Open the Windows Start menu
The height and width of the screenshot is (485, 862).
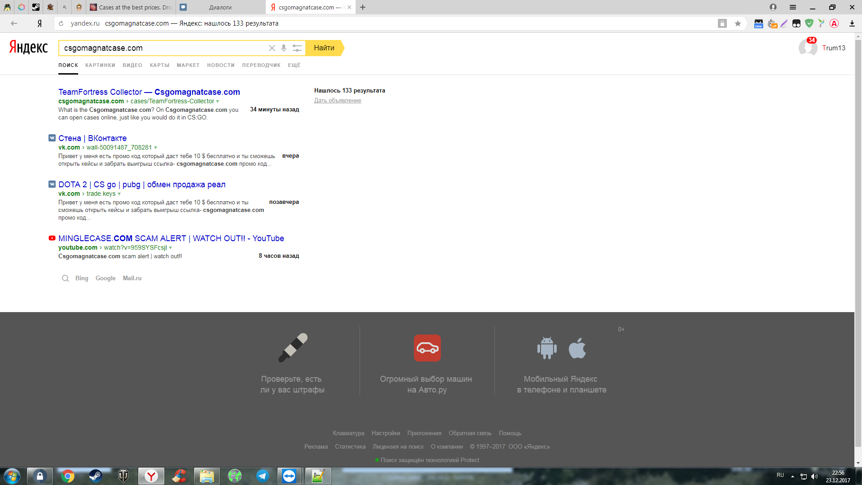click(x=12, y=476)
